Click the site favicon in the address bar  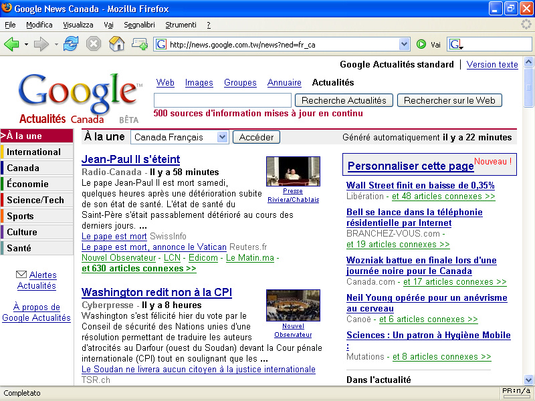tap(161, 44)
